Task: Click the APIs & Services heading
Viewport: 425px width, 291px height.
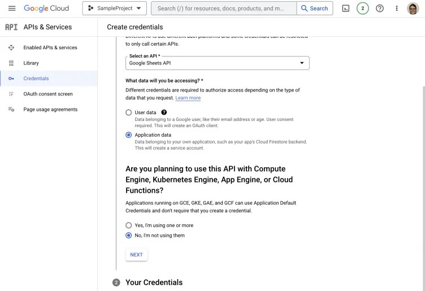Action: [47, 27]
